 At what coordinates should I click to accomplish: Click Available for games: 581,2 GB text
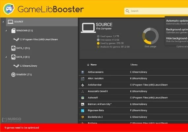click(x=115, y=47)
